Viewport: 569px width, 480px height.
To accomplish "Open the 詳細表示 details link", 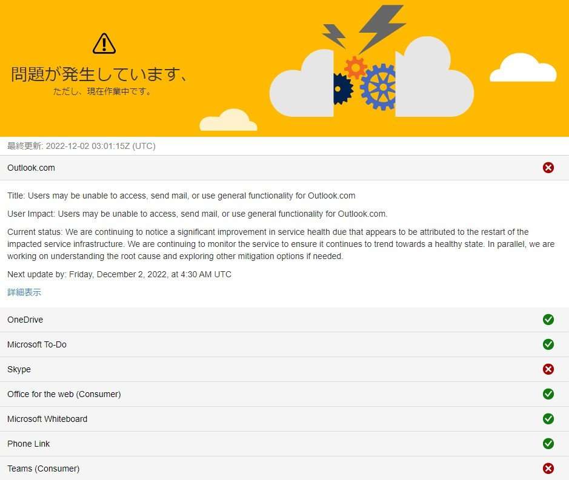I will [24, 292].
